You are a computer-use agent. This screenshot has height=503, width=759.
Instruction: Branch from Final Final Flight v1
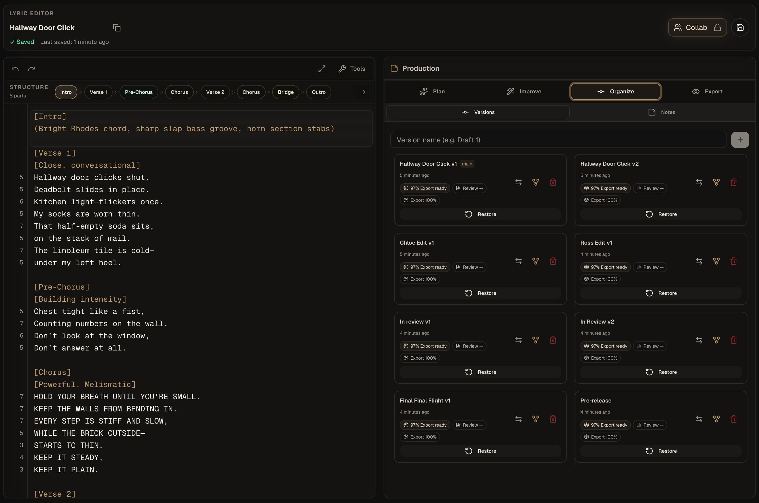[x=536, y=419]
